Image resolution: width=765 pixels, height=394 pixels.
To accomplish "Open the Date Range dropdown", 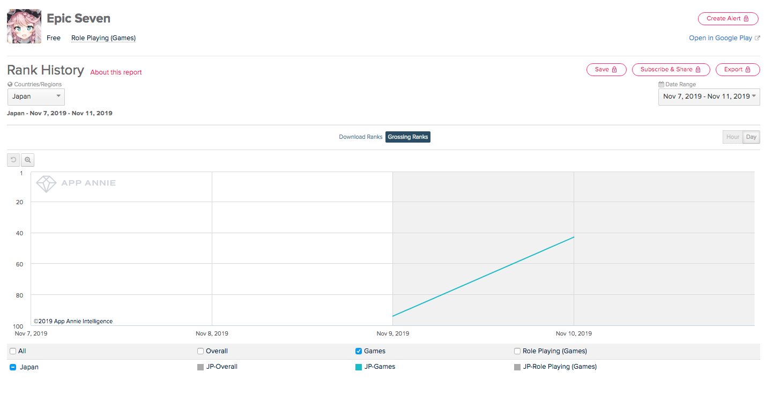I will pos(709,96).
